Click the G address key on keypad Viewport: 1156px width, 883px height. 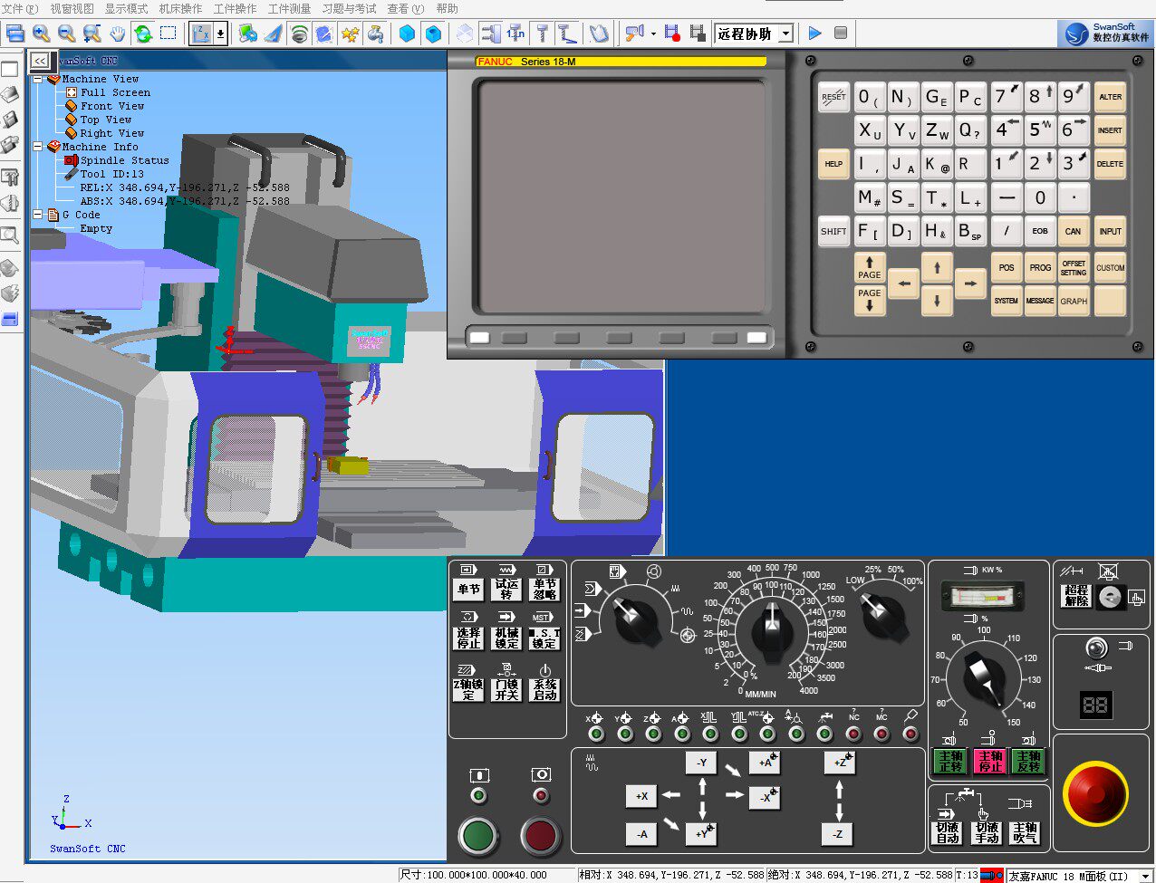tap(937, 97)
